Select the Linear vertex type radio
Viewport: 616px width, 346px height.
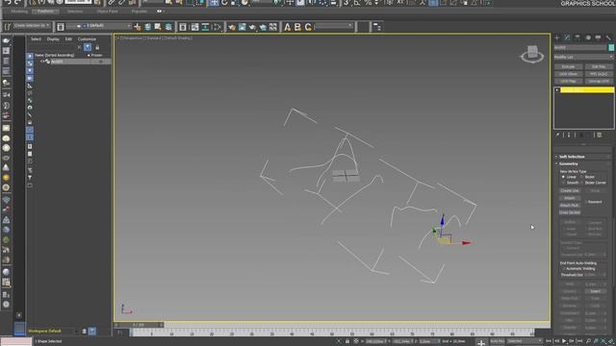[x=563, y=177]
